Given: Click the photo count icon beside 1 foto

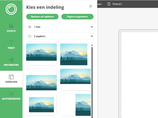Looking at the screenshot, I should click(x=30, y=27).
